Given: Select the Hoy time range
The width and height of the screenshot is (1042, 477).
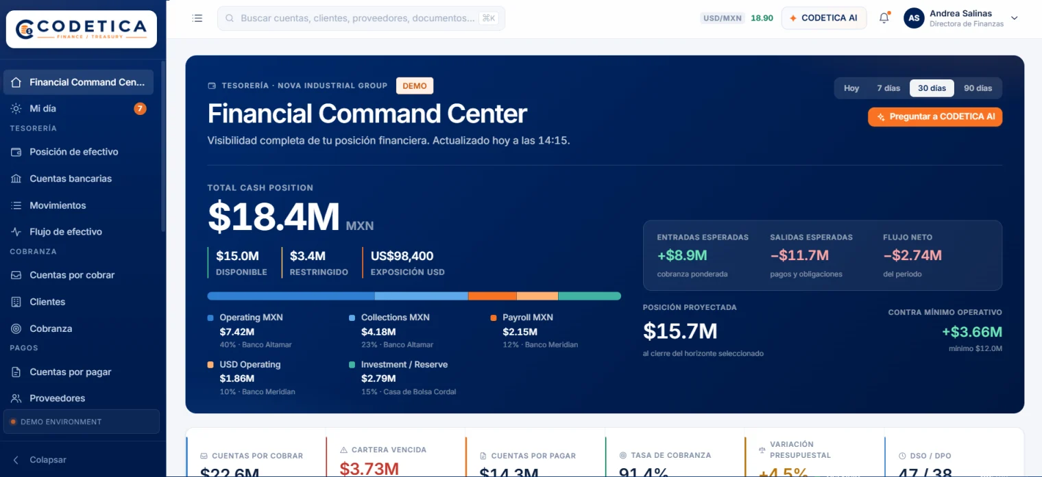Looking at the screenshot, I should click(x=851, y=88).
